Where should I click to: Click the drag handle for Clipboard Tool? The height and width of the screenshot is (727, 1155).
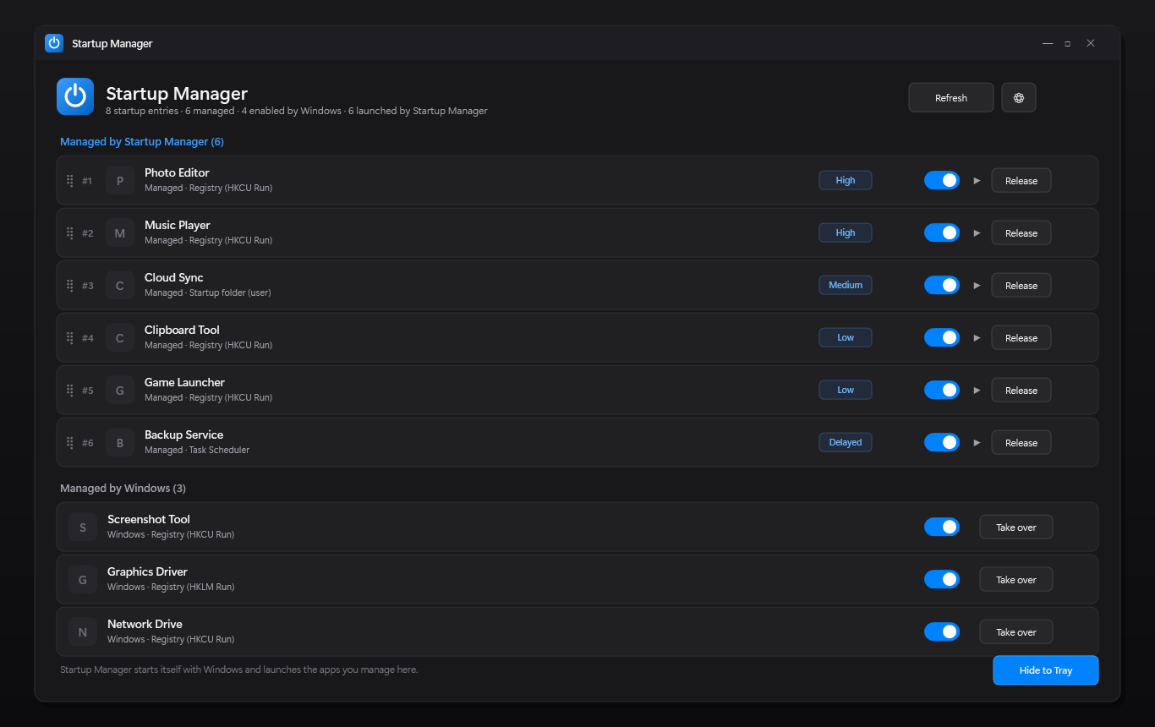click(x=70, y=338)
